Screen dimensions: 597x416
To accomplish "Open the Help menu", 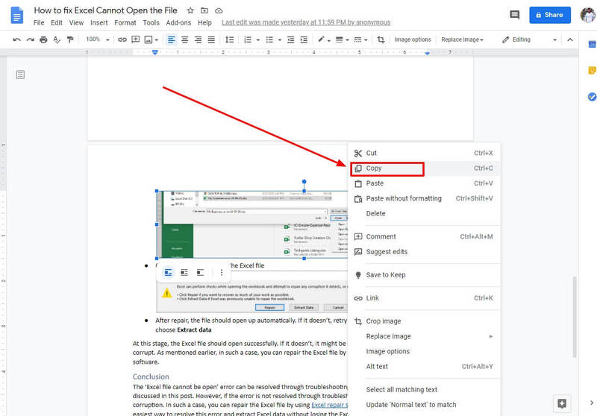I will 204,23.
